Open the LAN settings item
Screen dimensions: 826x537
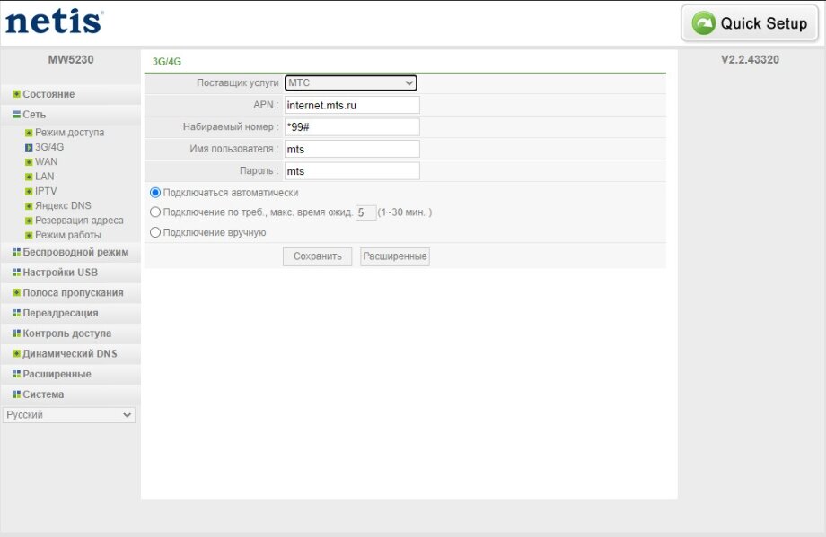(x=45, y=177)
